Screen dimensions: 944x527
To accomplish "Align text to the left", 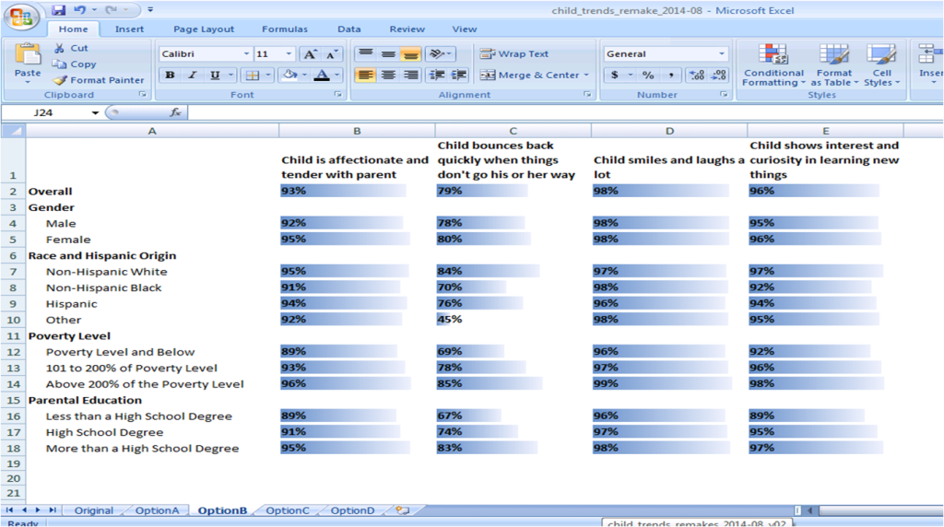I will point(365,76).
